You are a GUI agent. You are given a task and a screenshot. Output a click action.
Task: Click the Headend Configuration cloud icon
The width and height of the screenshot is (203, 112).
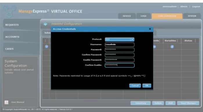pyautogui.click(x=45, y=24)
